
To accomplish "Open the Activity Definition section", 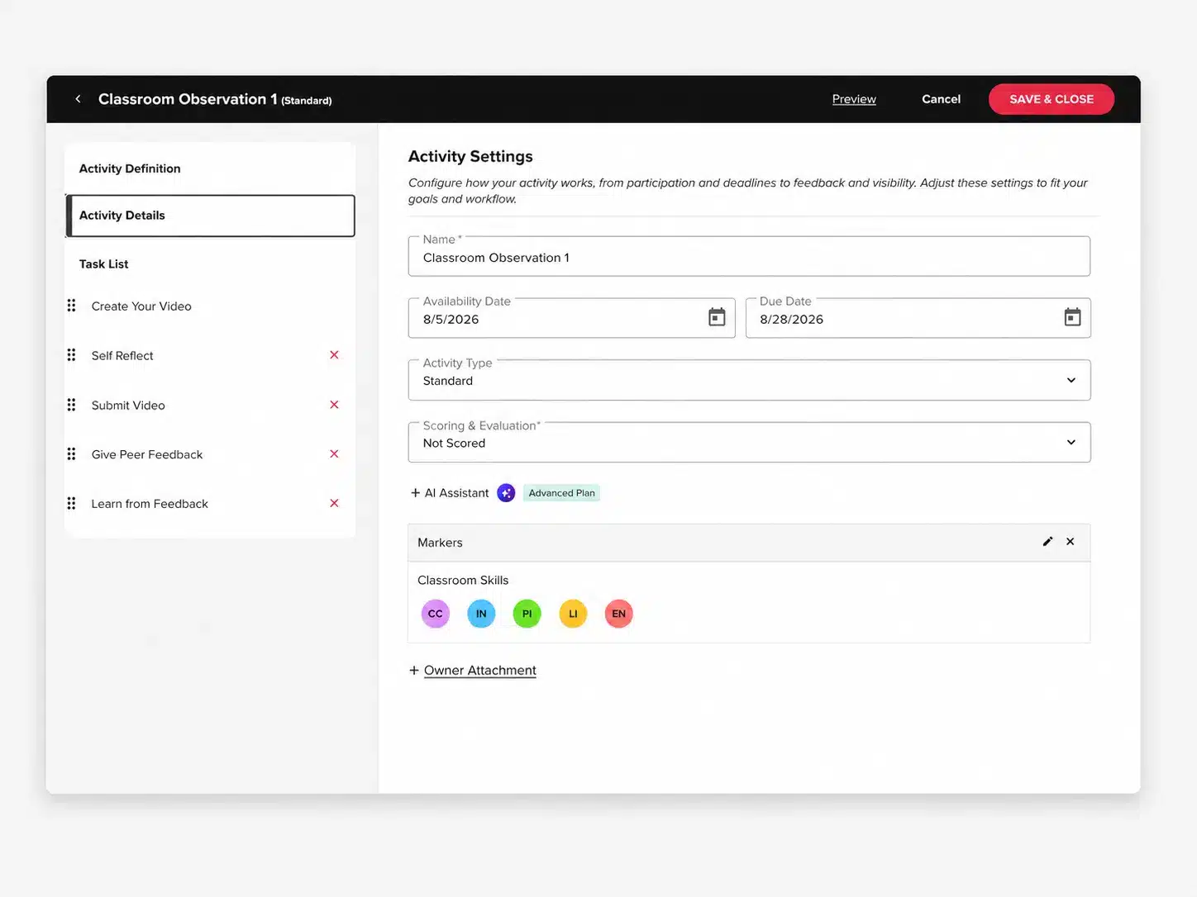I will (210, 168).
